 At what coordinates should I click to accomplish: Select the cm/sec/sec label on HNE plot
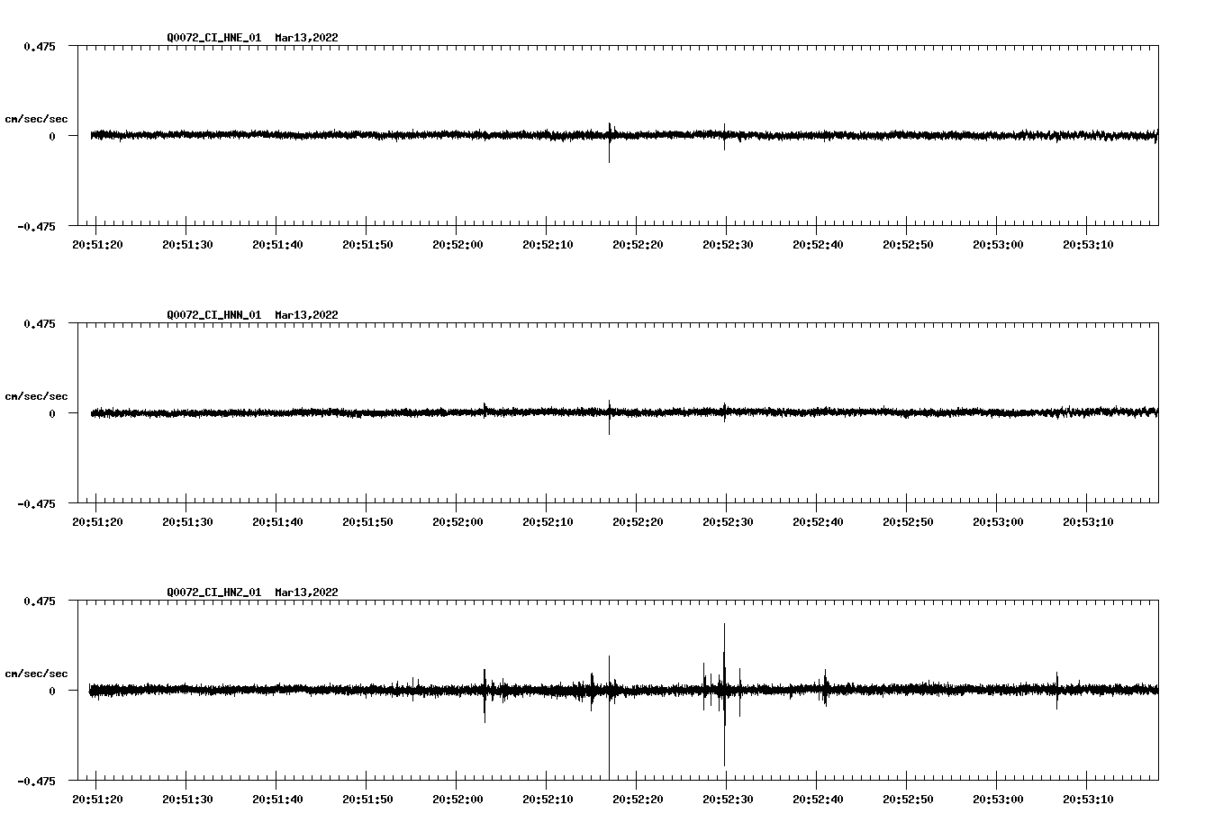(x=36, y=119)
